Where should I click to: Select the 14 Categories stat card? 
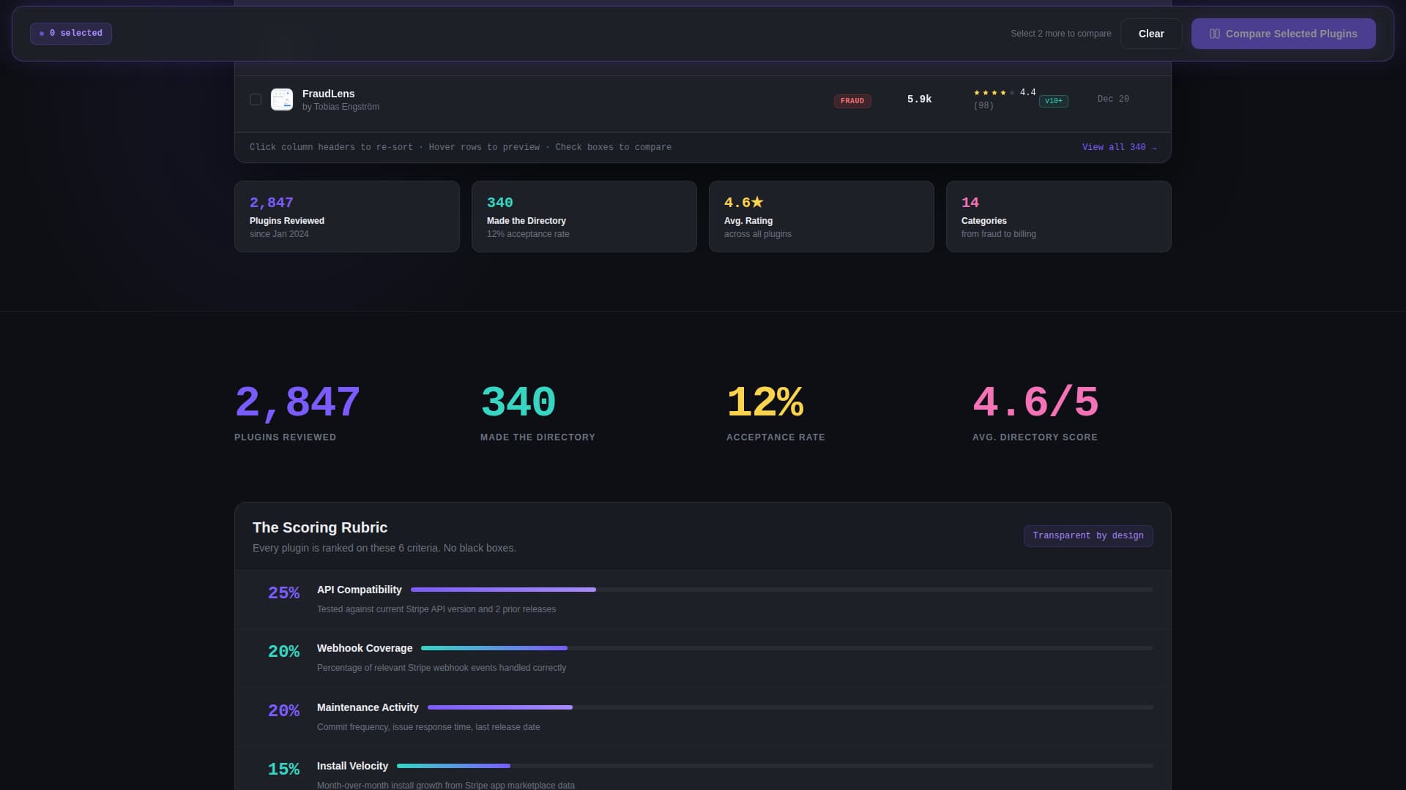coord(1058,217)
